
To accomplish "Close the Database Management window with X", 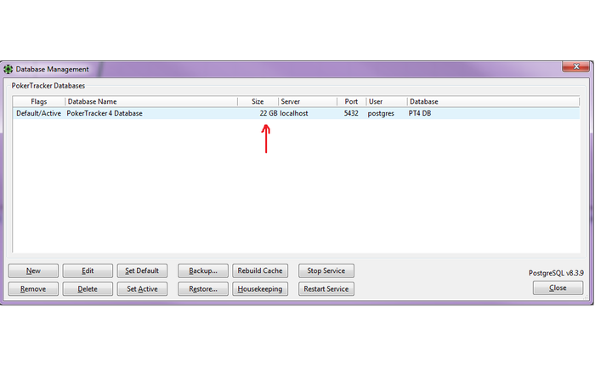I will point(575,66).
